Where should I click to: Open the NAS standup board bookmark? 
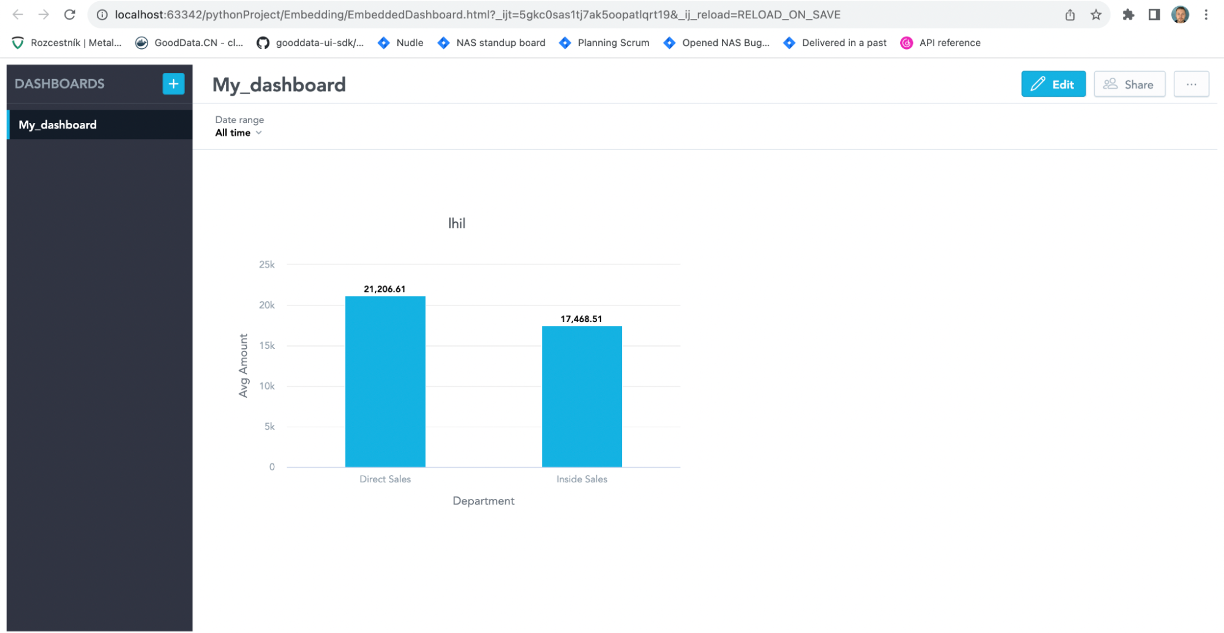click(x=491, y=42)
